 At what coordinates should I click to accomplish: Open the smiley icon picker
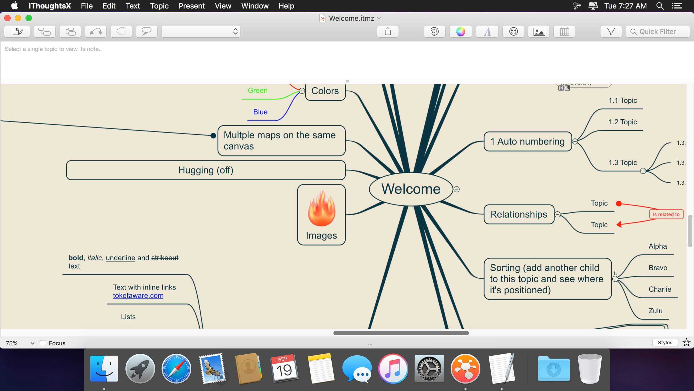click(513, 32)
